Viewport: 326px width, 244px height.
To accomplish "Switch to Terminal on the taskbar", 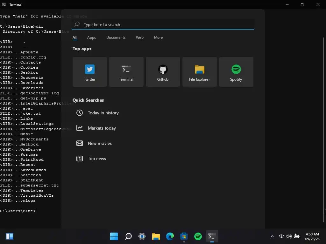I will click(x=212, y=236).
